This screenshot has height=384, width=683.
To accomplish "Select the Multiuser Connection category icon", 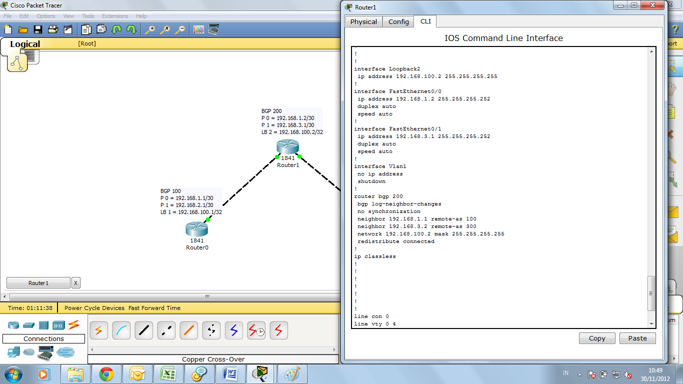I will click(65, 352).
